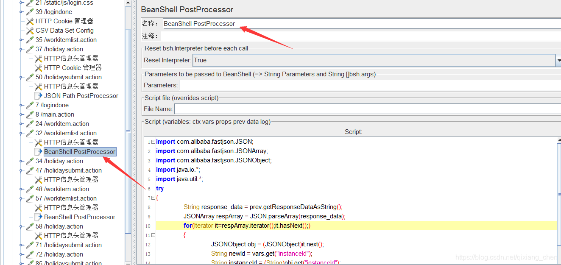Click the CSV Data Set Config wrench icon
The width and height of the screenshot is (561, 265).
coord(30,31)
